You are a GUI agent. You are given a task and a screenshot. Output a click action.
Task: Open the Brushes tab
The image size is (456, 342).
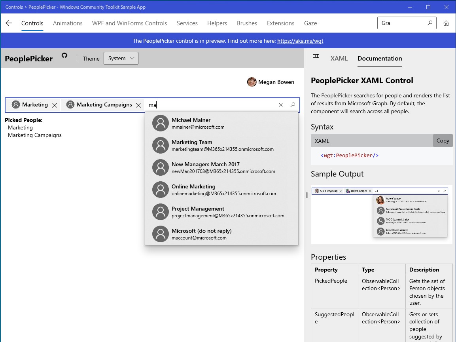[247, 23]
